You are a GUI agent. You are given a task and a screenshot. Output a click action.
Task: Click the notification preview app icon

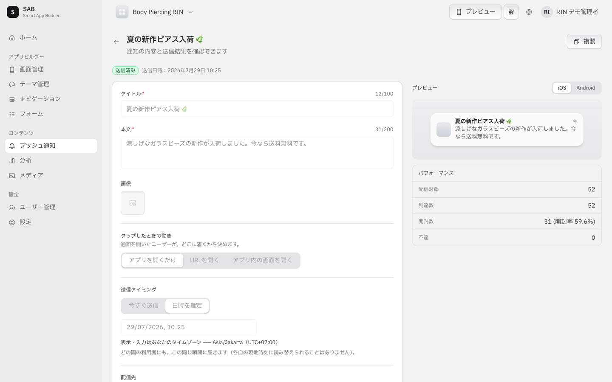pyautogui.click(x=443, y=129)
